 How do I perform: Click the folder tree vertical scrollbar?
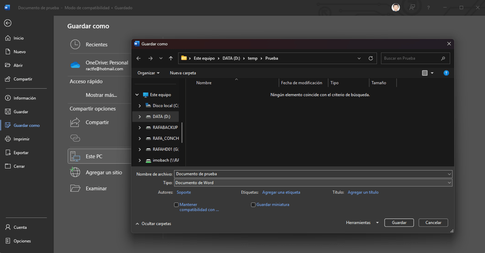point(182,132)
